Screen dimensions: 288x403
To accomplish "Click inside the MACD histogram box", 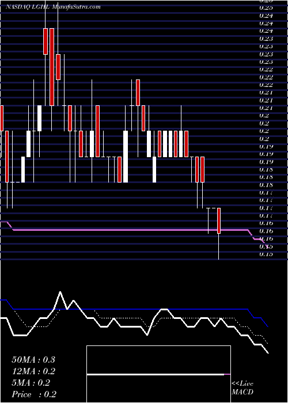I will click(x=158, y=374).
